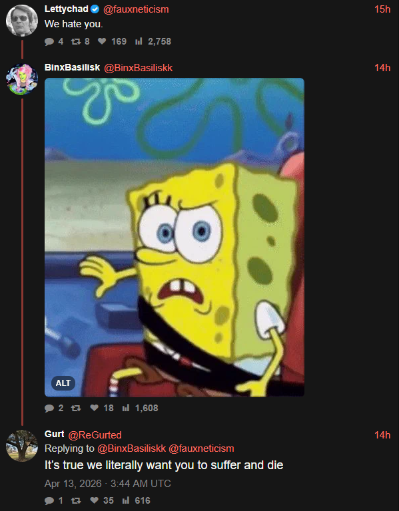Screen dimensions: 399x511
Task: Open BinxBasilisk's colorful avatar
Action: pyautogui.click(x=22, y=79)
